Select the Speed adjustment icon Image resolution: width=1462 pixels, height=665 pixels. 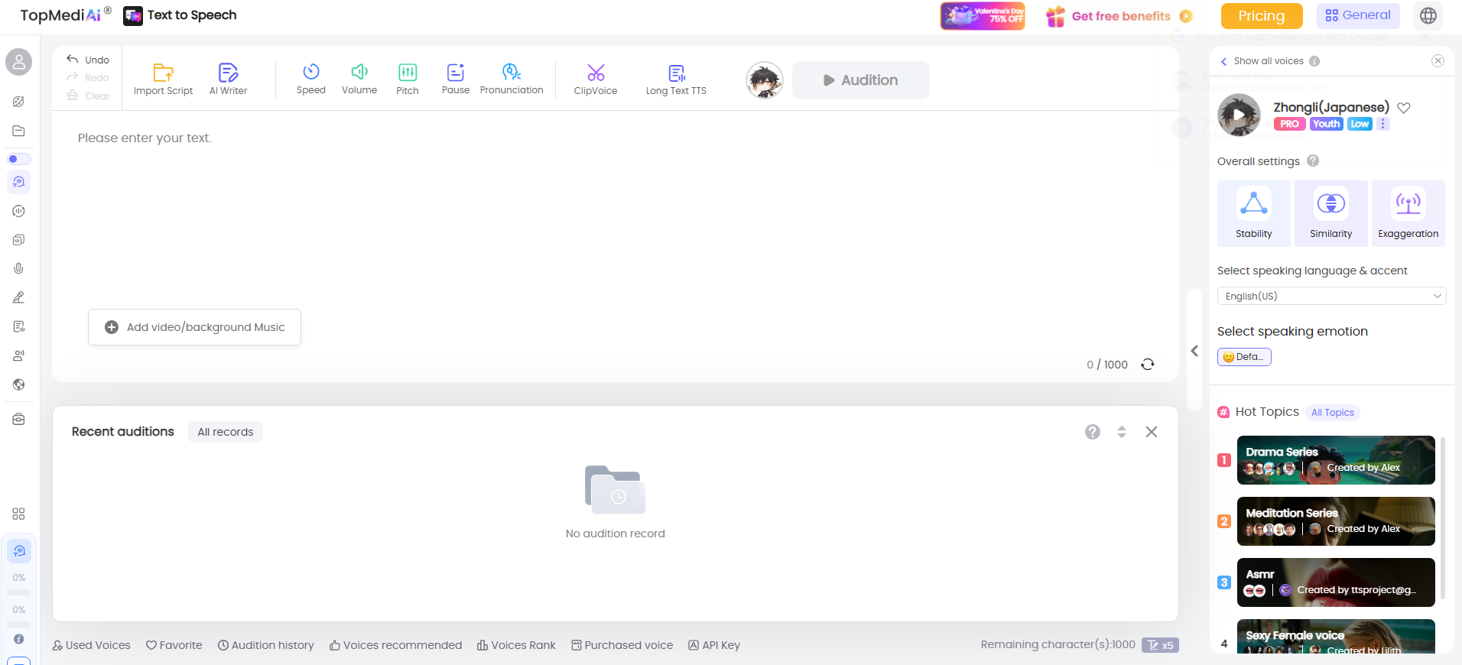[310, 79]
